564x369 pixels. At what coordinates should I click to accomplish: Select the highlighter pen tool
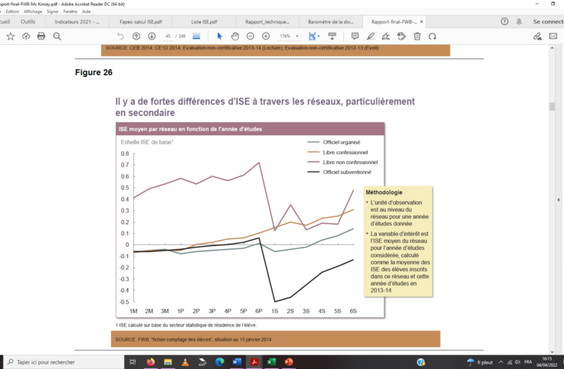coord(370,36)
